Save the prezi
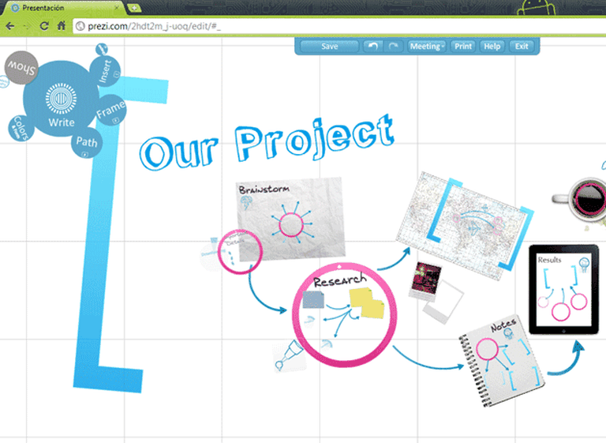The width and height of the screenshot is (606, 443). (x=329, y=47)
